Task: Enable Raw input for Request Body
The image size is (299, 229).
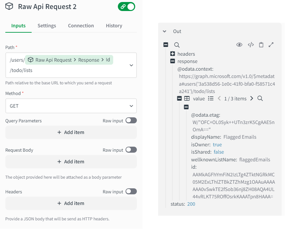Action: [x=131, y=150]
